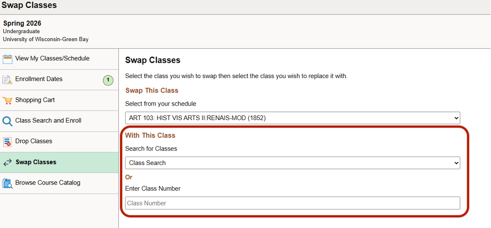The height and width of the screenshot is (228, 491).
Task: Click the green Enrollment Dates badge showing 1
Action: coord(108,80)
